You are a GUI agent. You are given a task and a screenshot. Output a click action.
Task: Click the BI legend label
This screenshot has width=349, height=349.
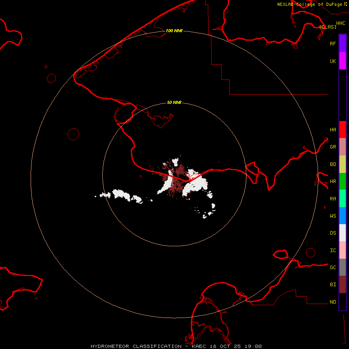tap(333, 285)
